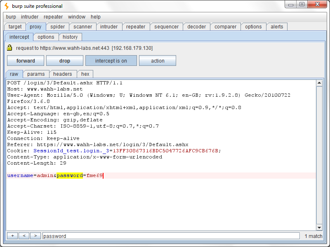Drop the intercepted request
Screen dimensions: 330x247
[x=65, y=61]
